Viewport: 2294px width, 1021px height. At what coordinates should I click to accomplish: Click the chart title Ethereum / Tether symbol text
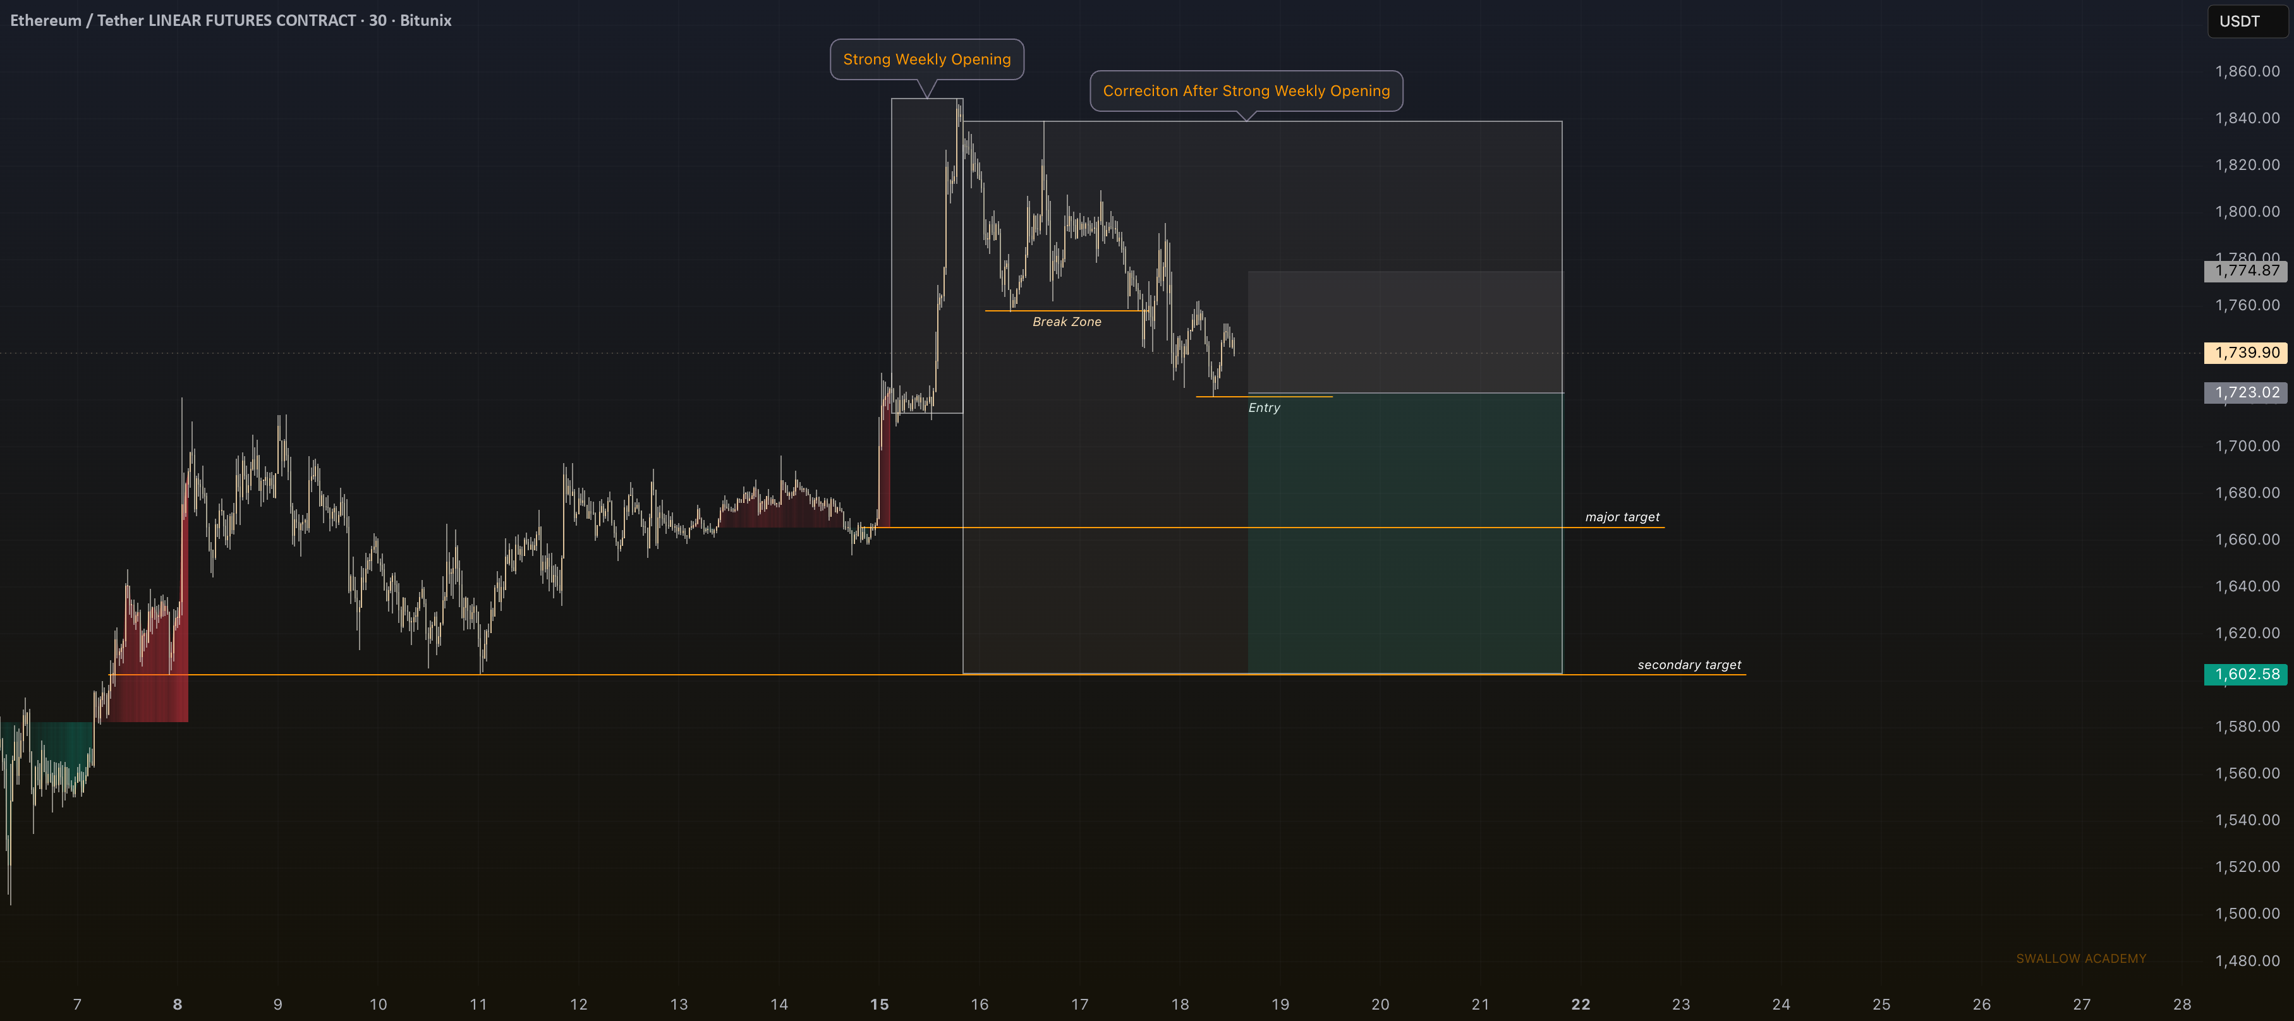pos(231,20)
